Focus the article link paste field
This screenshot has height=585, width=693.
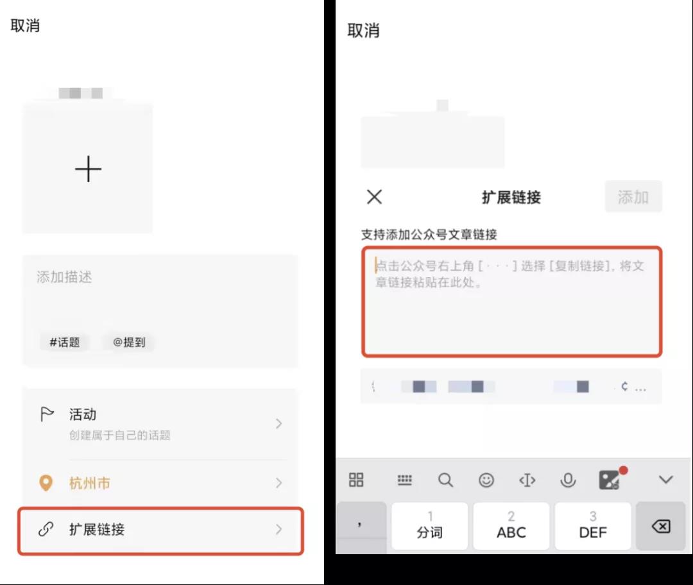[x=511, y=301]
